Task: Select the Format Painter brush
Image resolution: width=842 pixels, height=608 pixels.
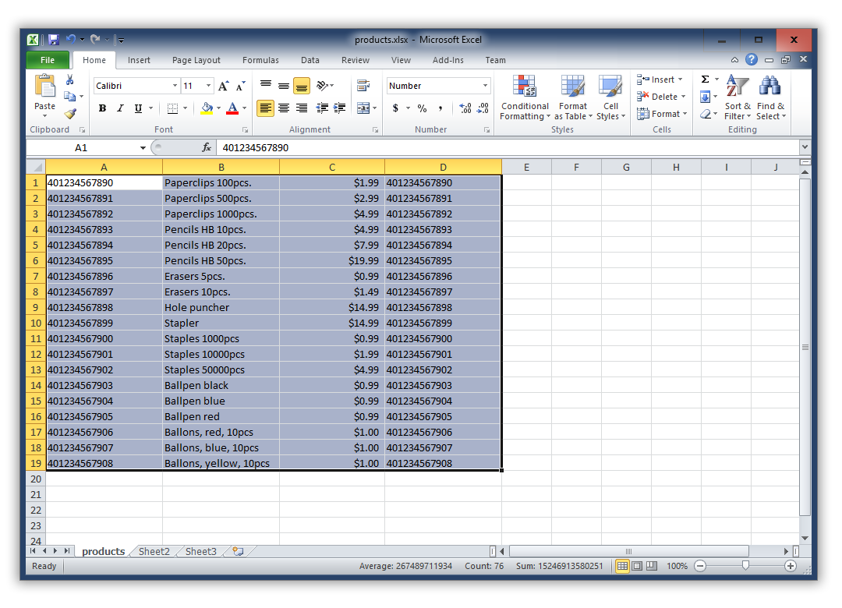Action: [x=70, y=113]
